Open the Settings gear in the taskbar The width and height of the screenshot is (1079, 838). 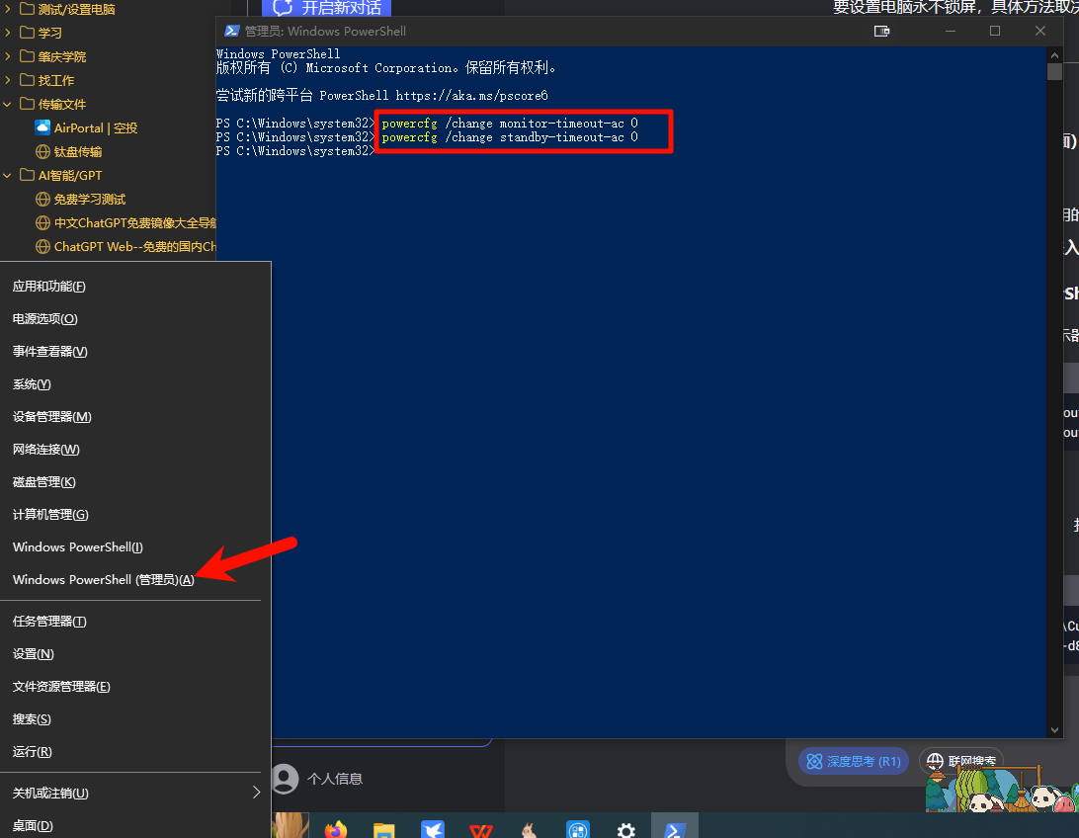click(x=626, y=830)
